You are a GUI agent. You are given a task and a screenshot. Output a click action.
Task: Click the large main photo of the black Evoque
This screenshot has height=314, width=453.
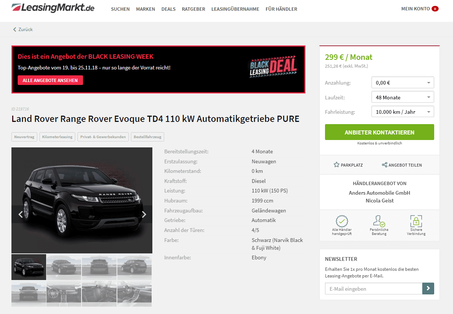click(x=82, y=200)
